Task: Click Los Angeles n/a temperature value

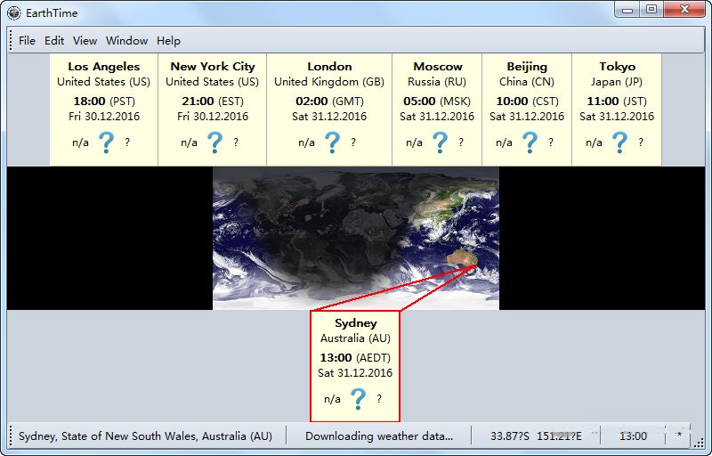Action: tap(80, 142)
